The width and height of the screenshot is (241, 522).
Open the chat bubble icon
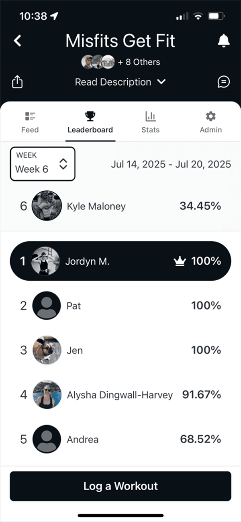coord(224,82)
